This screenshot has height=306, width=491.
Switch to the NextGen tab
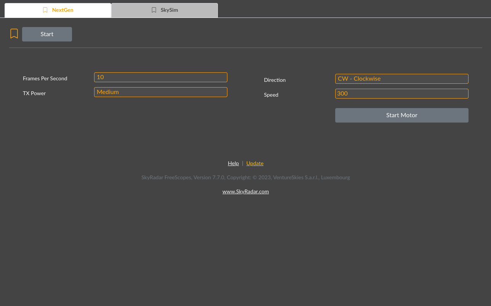point(58,10)
